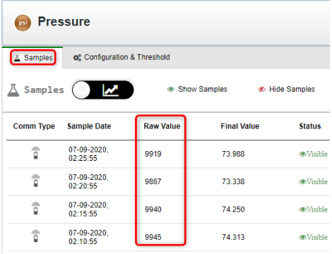Click the Final Value column header
The image size is (332, 254).
point(240,126)
